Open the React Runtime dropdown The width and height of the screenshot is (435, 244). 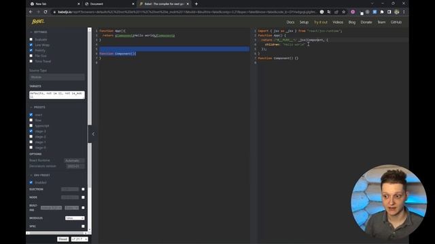coord(74,161)
